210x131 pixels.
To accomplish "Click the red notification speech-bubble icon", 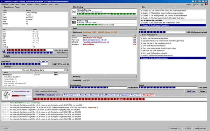I will [x=206, y=4].
